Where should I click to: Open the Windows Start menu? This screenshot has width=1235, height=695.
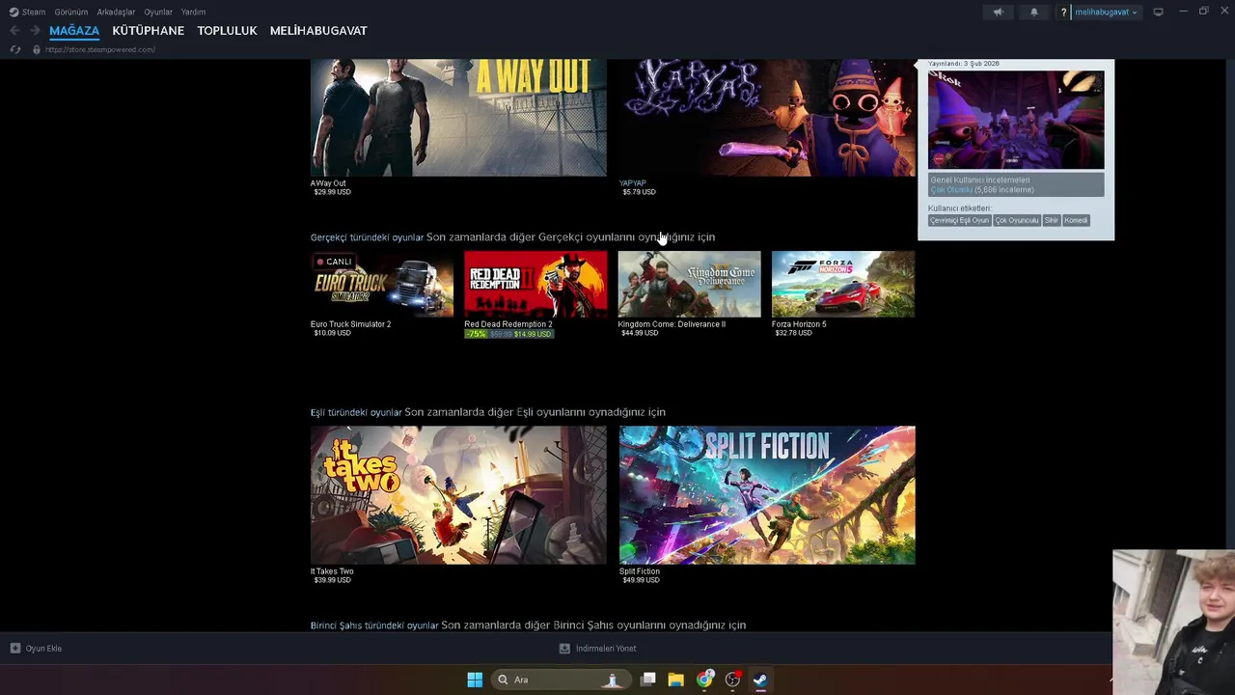pos(475,680)
